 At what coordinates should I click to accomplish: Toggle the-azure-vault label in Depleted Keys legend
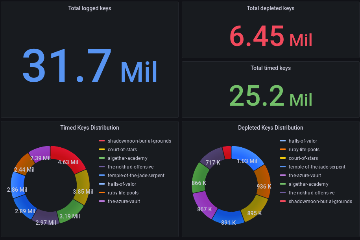305,176
